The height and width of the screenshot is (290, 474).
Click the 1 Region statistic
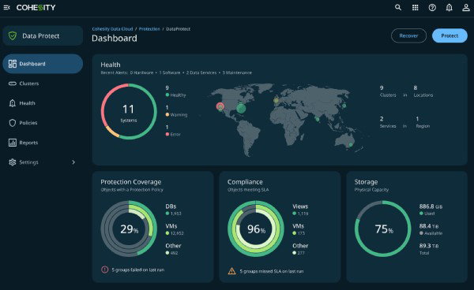click(x=423, y=122)
